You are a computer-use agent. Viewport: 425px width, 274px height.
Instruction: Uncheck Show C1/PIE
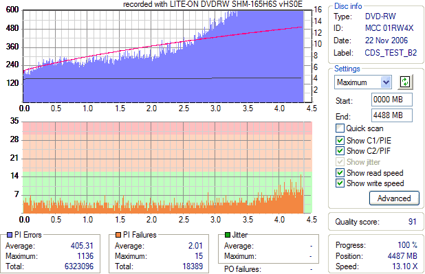(340, 140)
